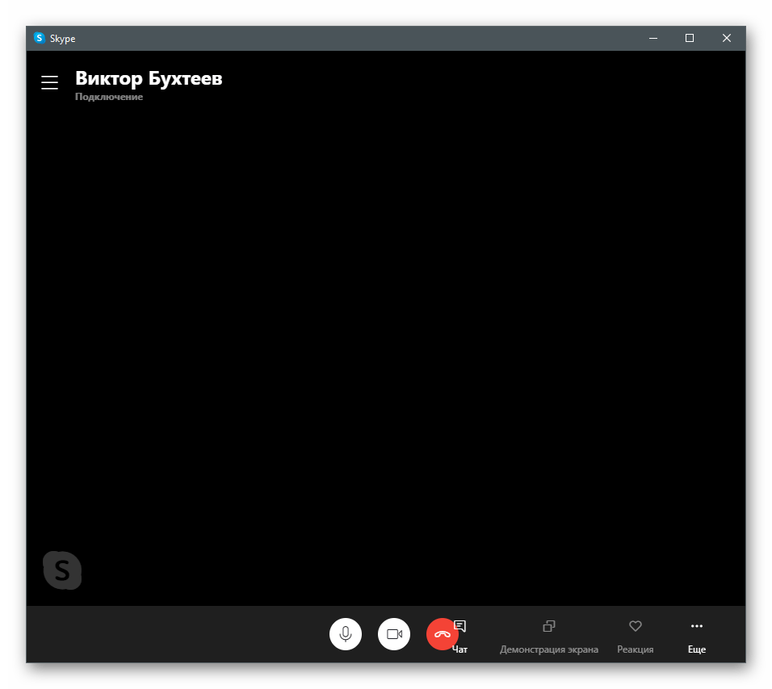Open the Реакция label
The height and width of the screenshot is (689, 772).
[x=636, y=649]
